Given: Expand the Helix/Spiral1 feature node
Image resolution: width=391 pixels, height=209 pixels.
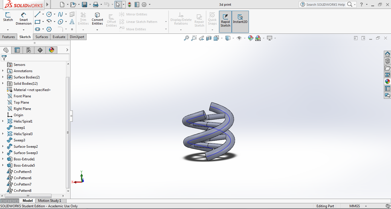Looking at the screenshot, I should (3, 121).
